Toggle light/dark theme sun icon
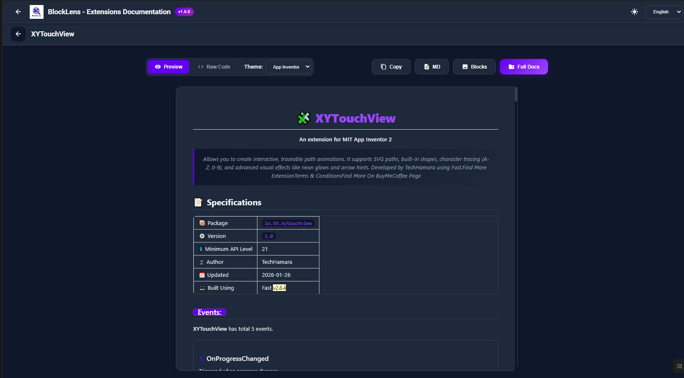Screen dimensions: 684x378 (634, 12)
